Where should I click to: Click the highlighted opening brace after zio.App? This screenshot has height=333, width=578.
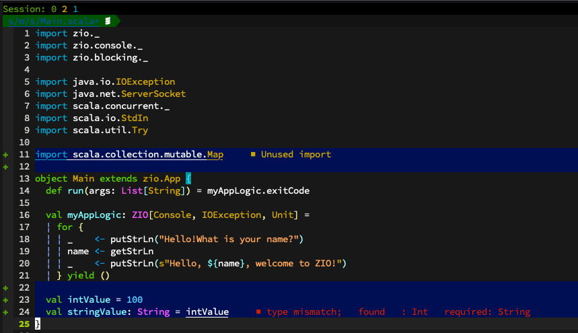[188, 179]
